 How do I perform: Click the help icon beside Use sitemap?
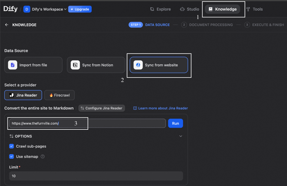[43, 157]
